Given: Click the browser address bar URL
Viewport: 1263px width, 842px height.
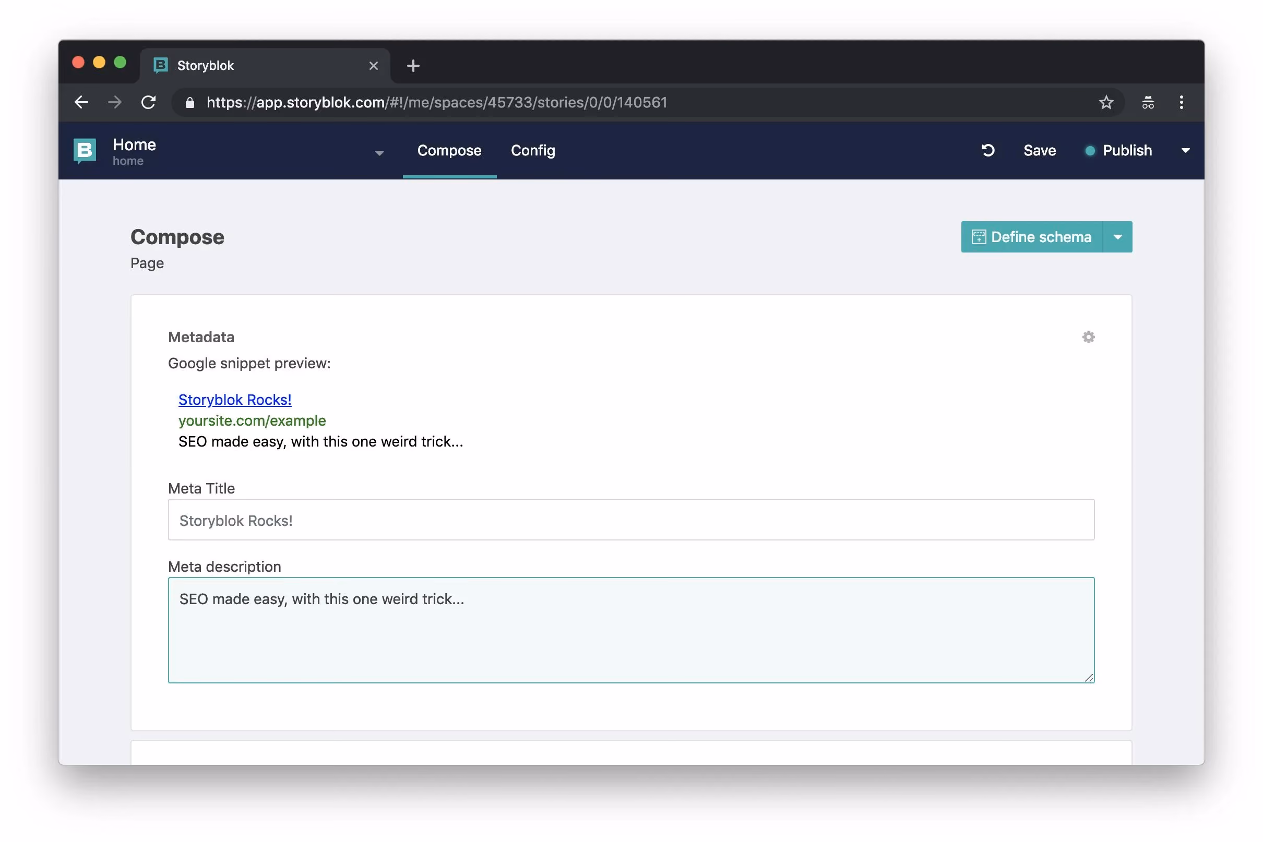Looking at the screenshot, I should pyautogui.click(x=436, y=102).
